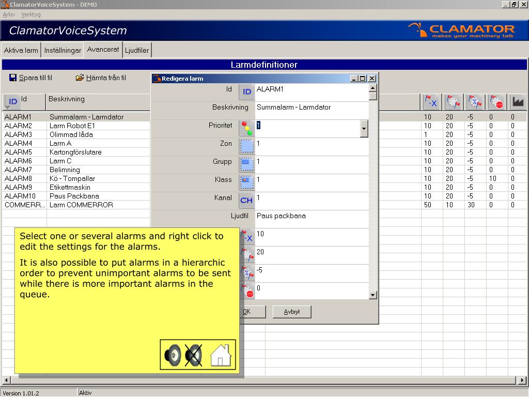The width and height of the screenshot is (529, 397).
Task: Sort by the Beskrivning column header
Action: pos(98,102)
